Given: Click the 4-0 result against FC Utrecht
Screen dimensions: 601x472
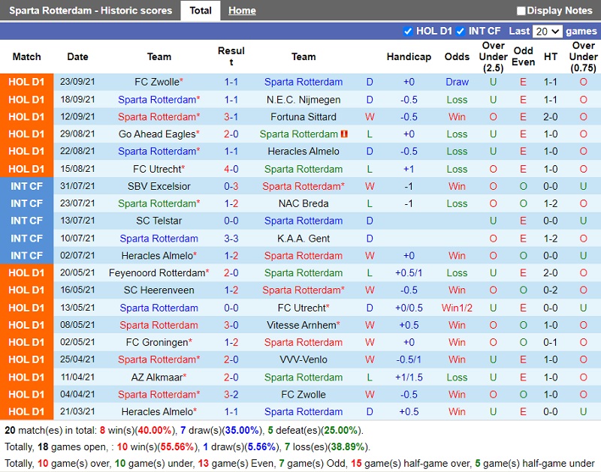Looking at the screenshot, I should coord(231,169).
